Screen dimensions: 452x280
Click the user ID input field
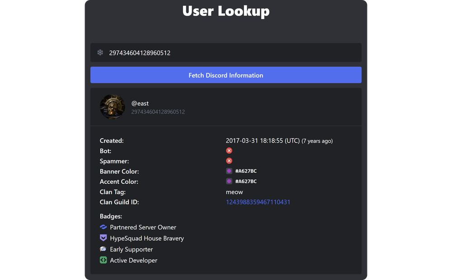tap(226, 52)
